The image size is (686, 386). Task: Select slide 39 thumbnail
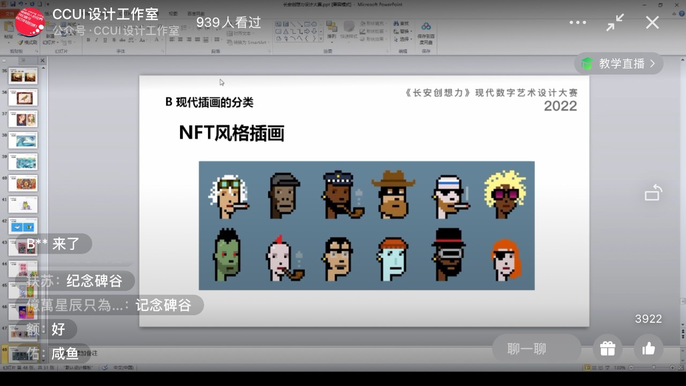click(x=23, y=162)
